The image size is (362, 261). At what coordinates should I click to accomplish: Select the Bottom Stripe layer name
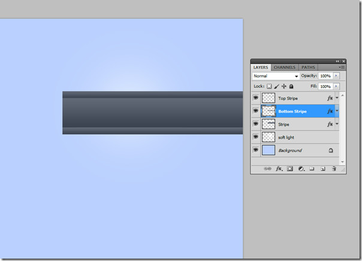(x=292, y=111)
